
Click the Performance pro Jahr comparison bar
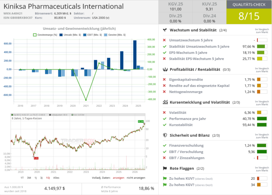(262, 119)
